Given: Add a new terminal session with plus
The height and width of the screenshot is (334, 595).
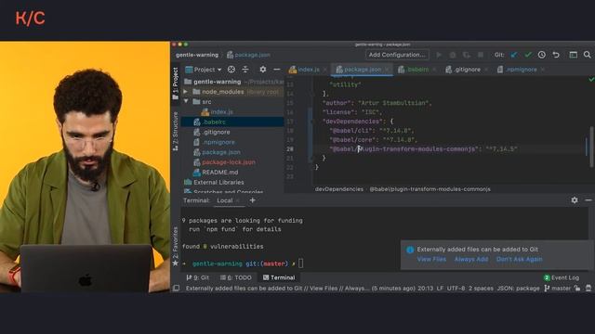Looking at the screenshot, I should (252, 200).
